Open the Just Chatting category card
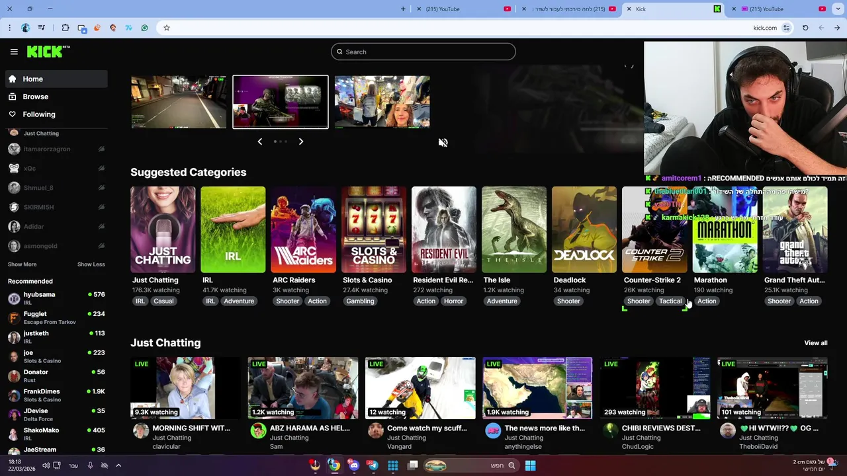The width and height of the screenshot is (847, 476). coord(163,229)
